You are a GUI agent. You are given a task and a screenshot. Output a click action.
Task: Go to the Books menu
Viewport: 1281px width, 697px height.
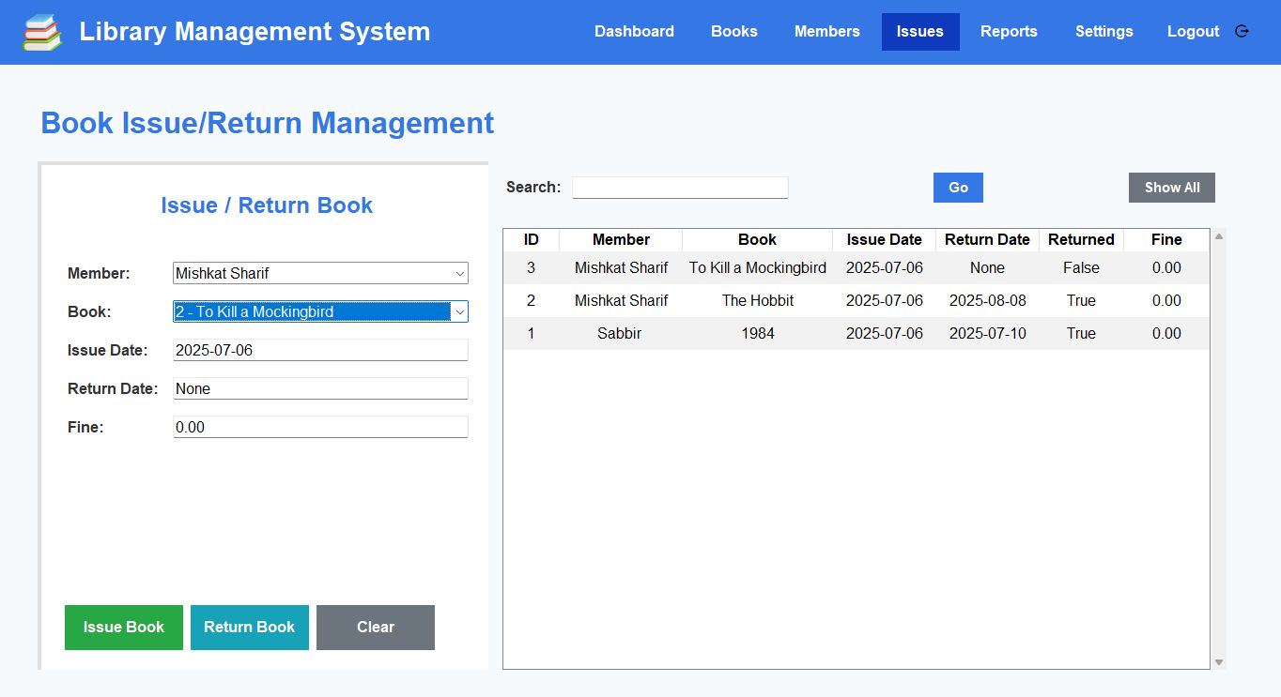tap(733, 32)
